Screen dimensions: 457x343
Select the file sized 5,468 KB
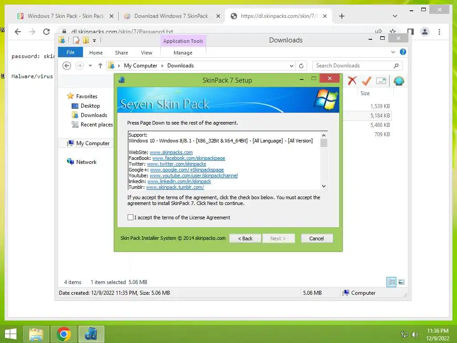pos(380,125)
